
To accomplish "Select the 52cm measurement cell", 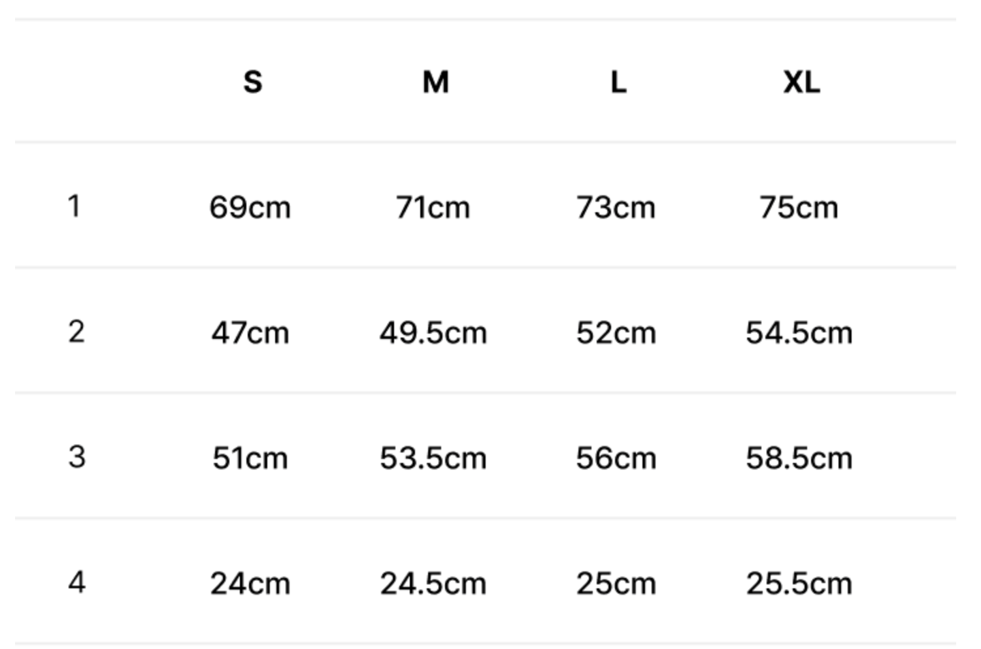I will coord(616,333).
